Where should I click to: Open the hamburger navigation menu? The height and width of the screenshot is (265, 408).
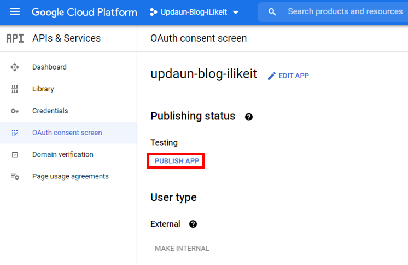tap(15, 11)
